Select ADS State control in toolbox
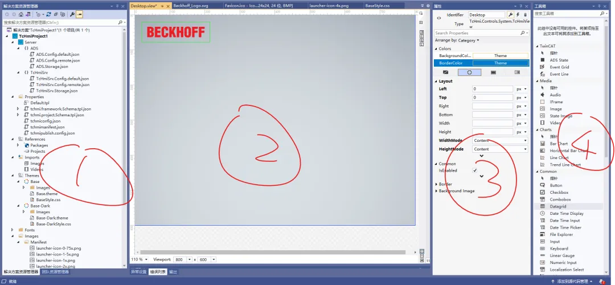The width and height of the screenshot is (615, 285). tap(559, 60)
